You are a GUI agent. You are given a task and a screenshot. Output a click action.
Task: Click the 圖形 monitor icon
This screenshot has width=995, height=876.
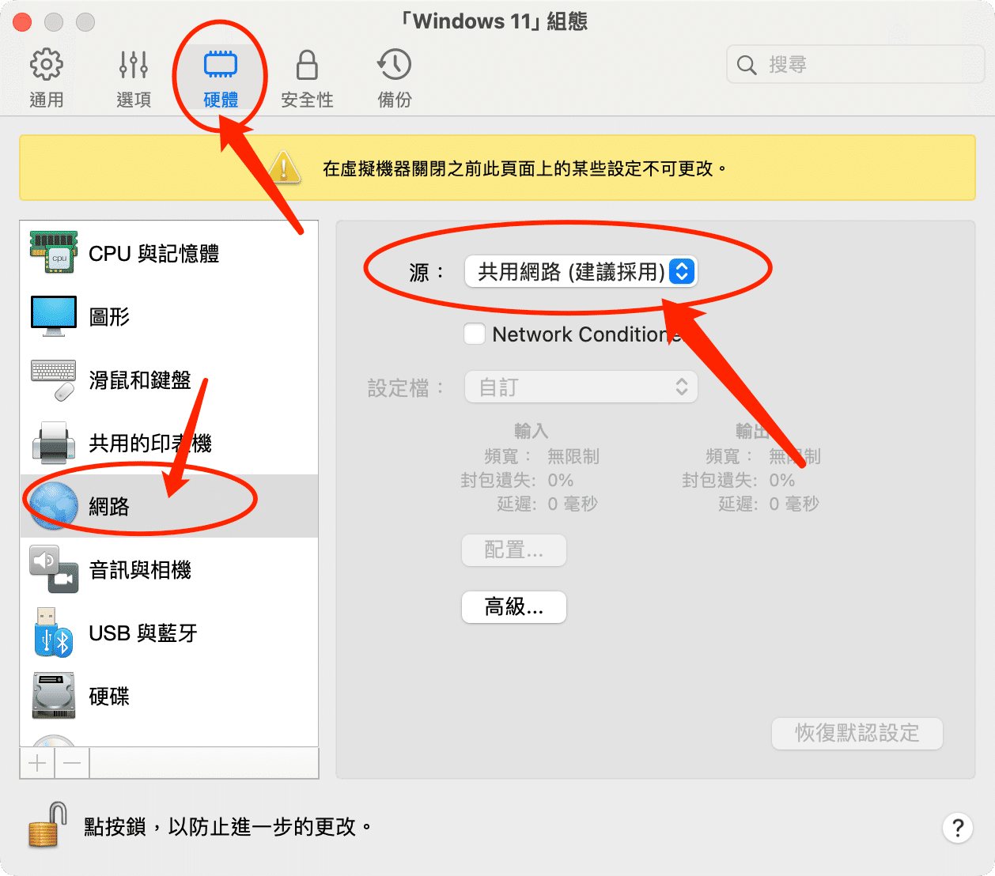click(54, 316)
